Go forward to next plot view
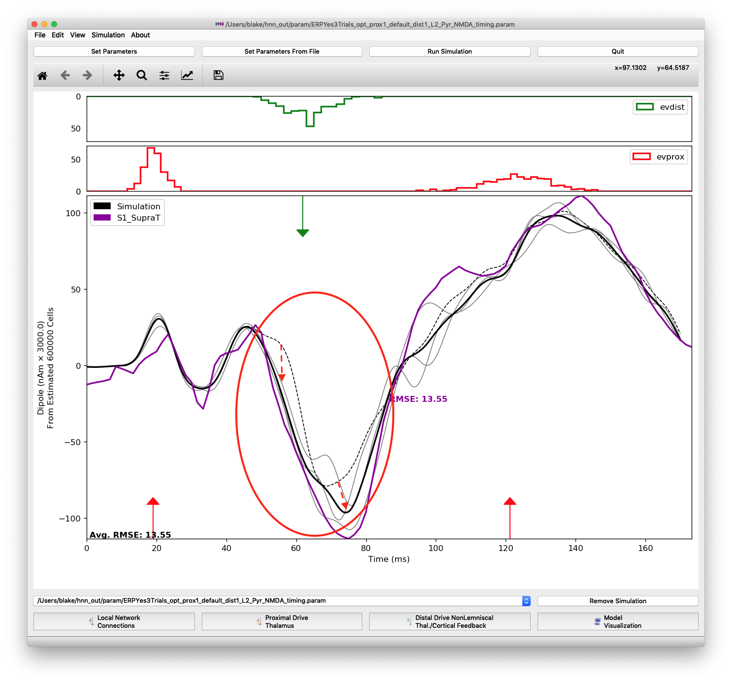Screen dimensions: 732x683 point(87,75)
